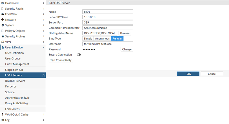Click the Network cross-arrows icon
The image size is (229, 124).
(x=3, y=20)
